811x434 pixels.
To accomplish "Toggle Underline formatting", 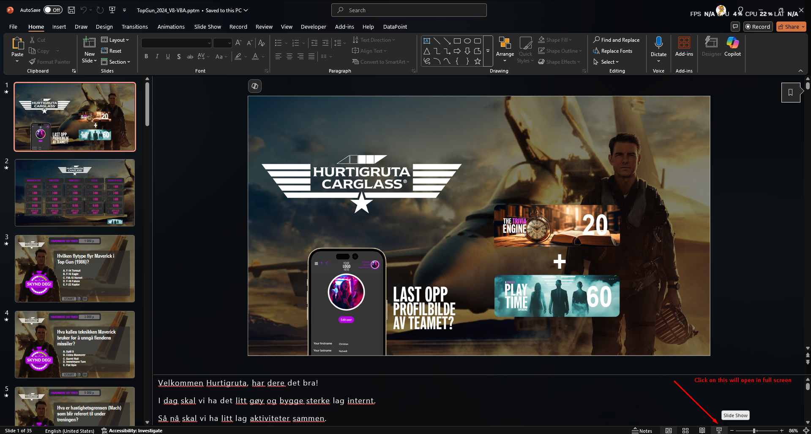I will click(168, 57).
